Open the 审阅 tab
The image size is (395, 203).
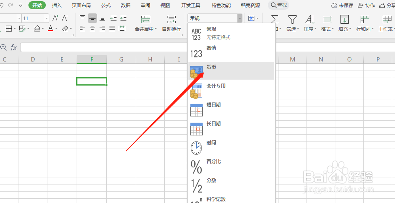coord(145,5)
